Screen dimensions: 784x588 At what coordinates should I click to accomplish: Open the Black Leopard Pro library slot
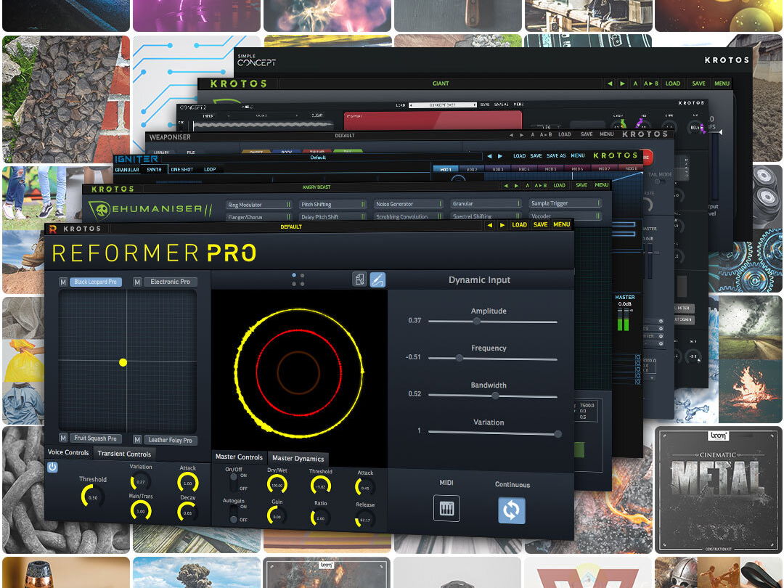(x=96, y=282)
